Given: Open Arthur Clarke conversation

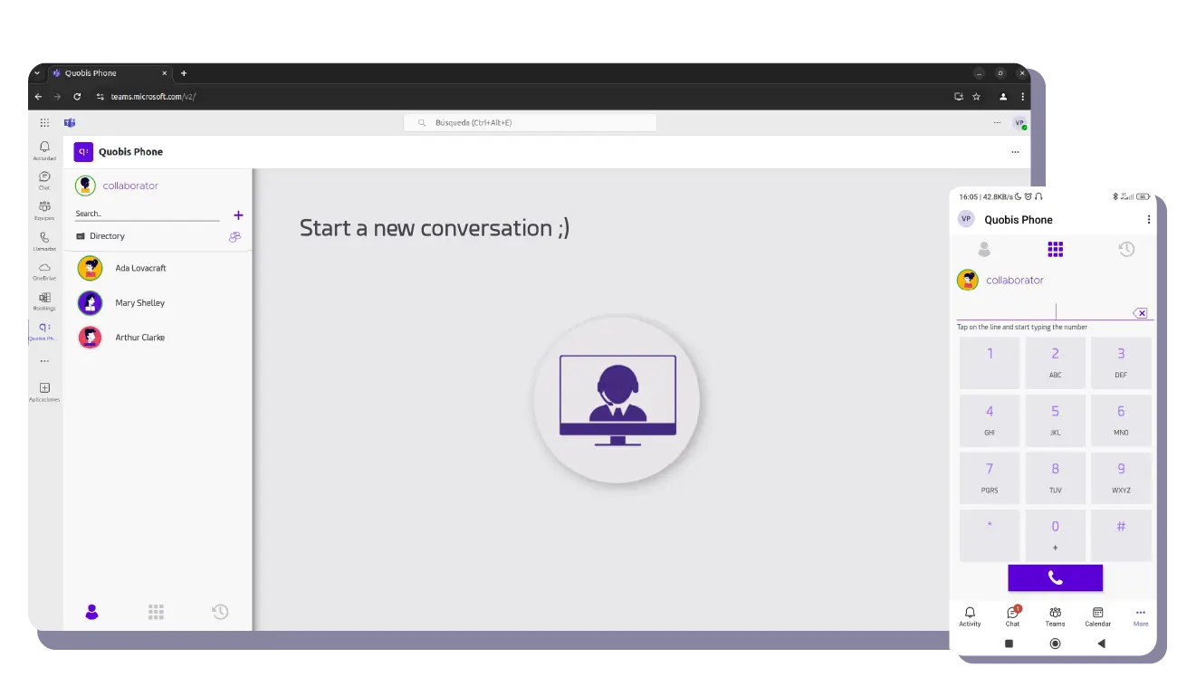Looking at the screenshot, I should click(x=139, y=338).
